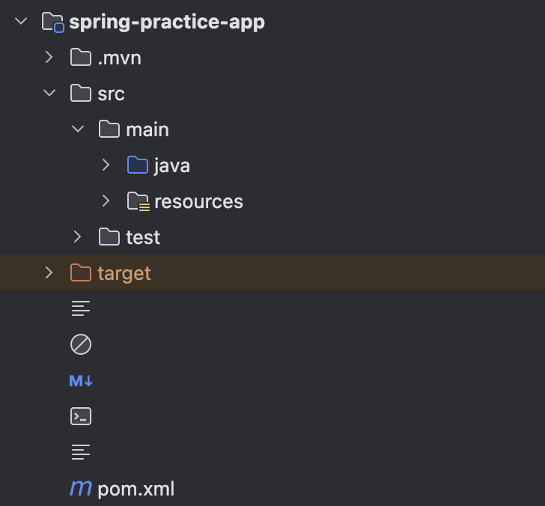Click the circle-slash ignore file icon

[x=81, y=344]
